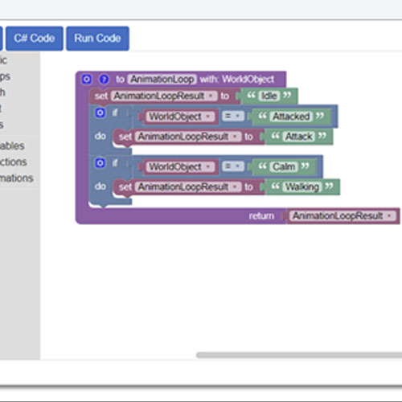This screenshot has height=402, width=402.
Task: Open the gear icon on second if block
Action: click(100, 163)
